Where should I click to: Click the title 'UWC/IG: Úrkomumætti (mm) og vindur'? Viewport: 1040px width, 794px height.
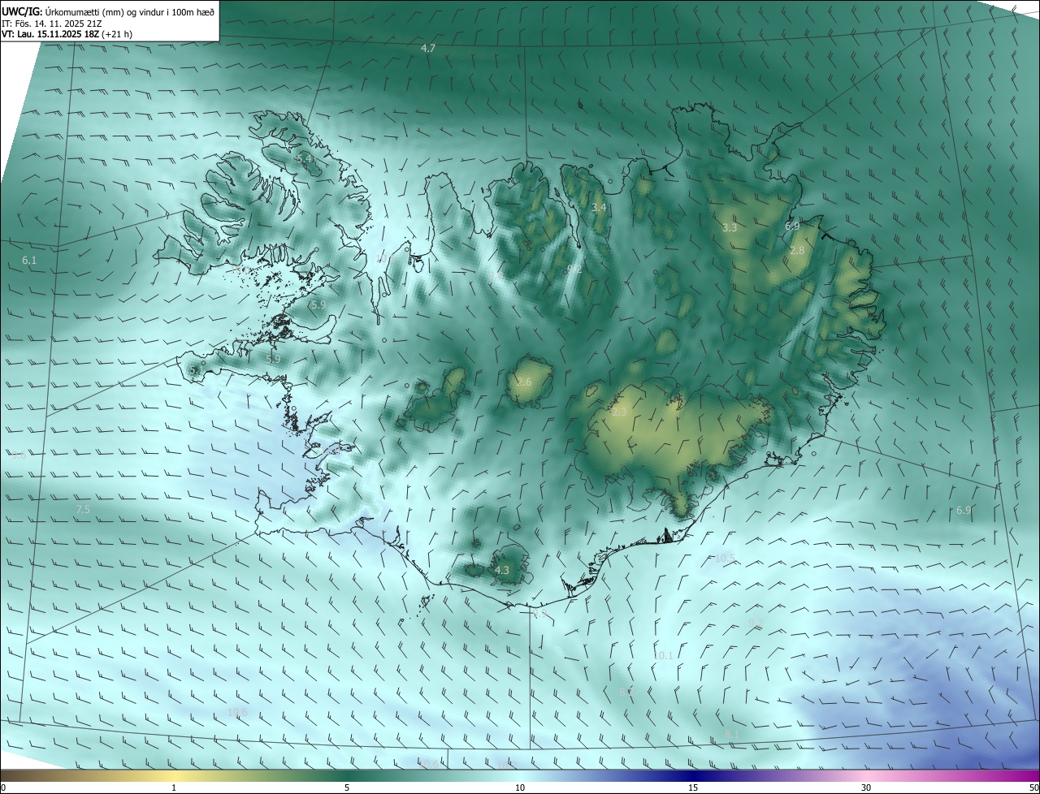click(x=108, y=12)
